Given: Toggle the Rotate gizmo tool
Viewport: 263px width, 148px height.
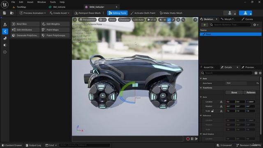Looking at the screenshot, I should (x=169, y=20).
